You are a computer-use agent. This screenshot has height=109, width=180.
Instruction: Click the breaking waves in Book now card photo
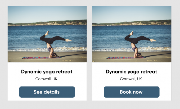click(132, 49)
